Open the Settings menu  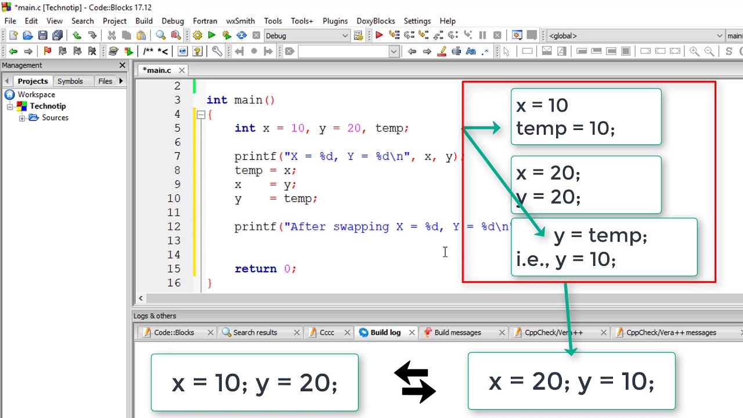(x=417, y=21)
